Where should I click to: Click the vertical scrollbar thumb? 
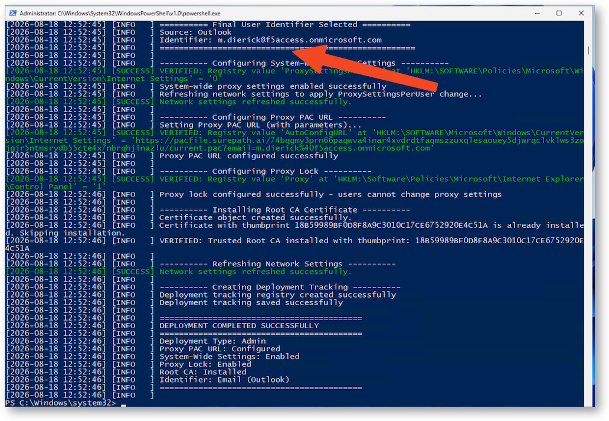tap(588, 50)
